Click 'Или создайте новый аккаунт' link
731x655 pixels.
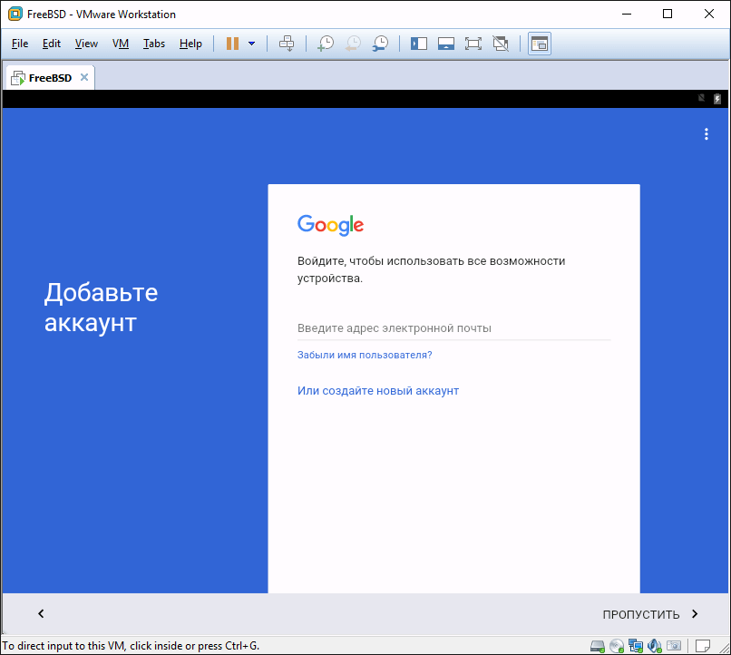click(x=378, y=391)
